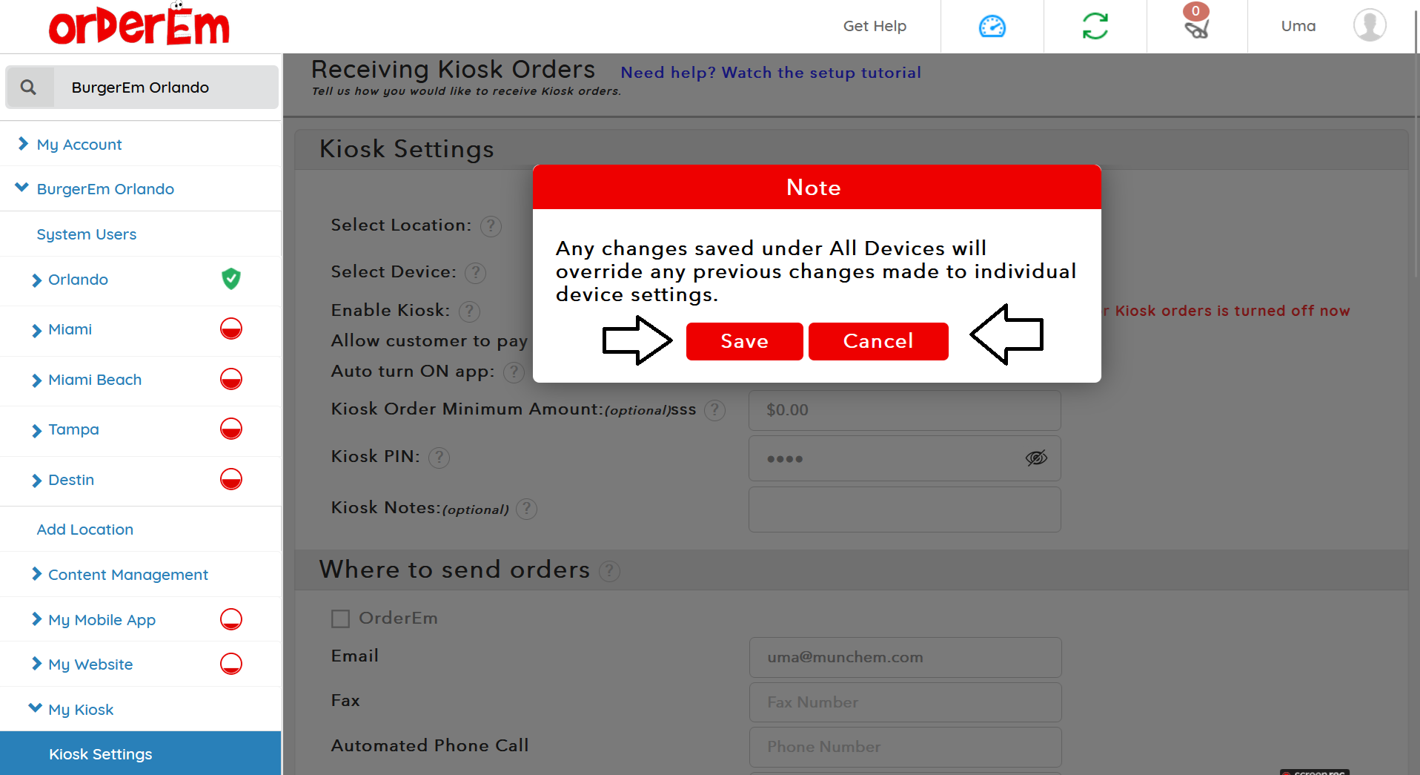This screenshot has width=1420, height=775.
Task: Expand the Content Management section
Action: (x=127, y=575)
